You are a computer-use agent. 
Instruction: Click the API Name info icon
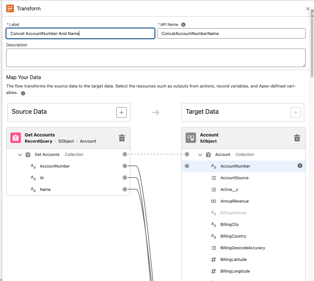tap(183, 25)
